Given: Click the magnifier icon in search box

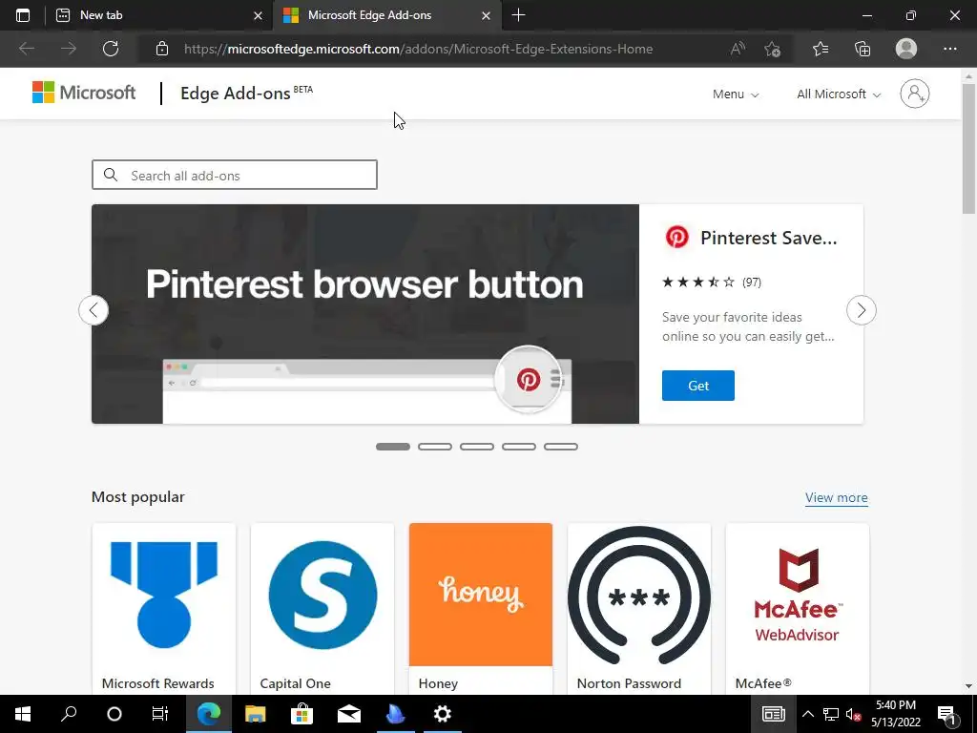Looking at the screenshot, I should point(111,176).
